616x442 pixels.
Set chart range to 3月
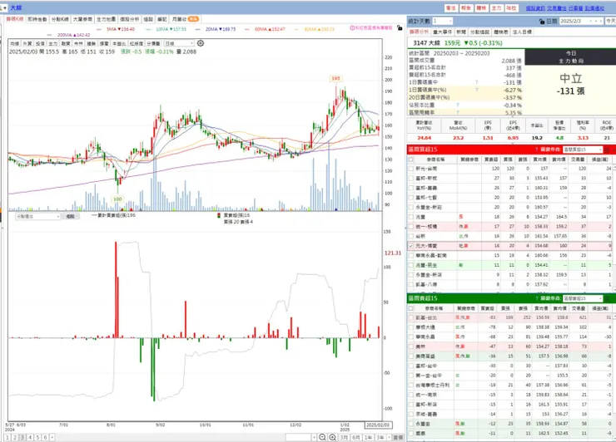tap(344, 437)
